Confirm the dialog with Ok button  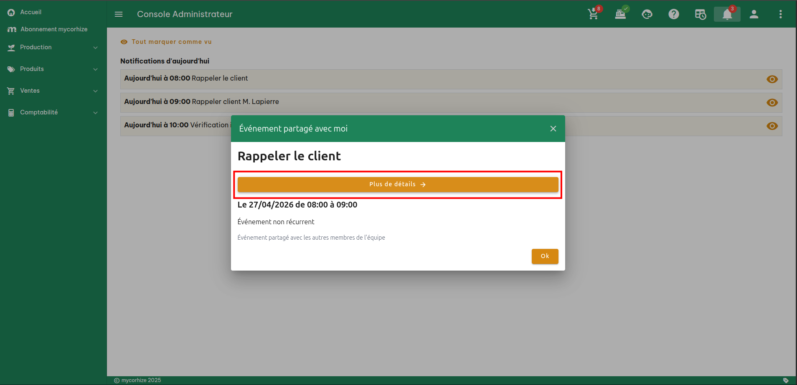tap(545, 256)
